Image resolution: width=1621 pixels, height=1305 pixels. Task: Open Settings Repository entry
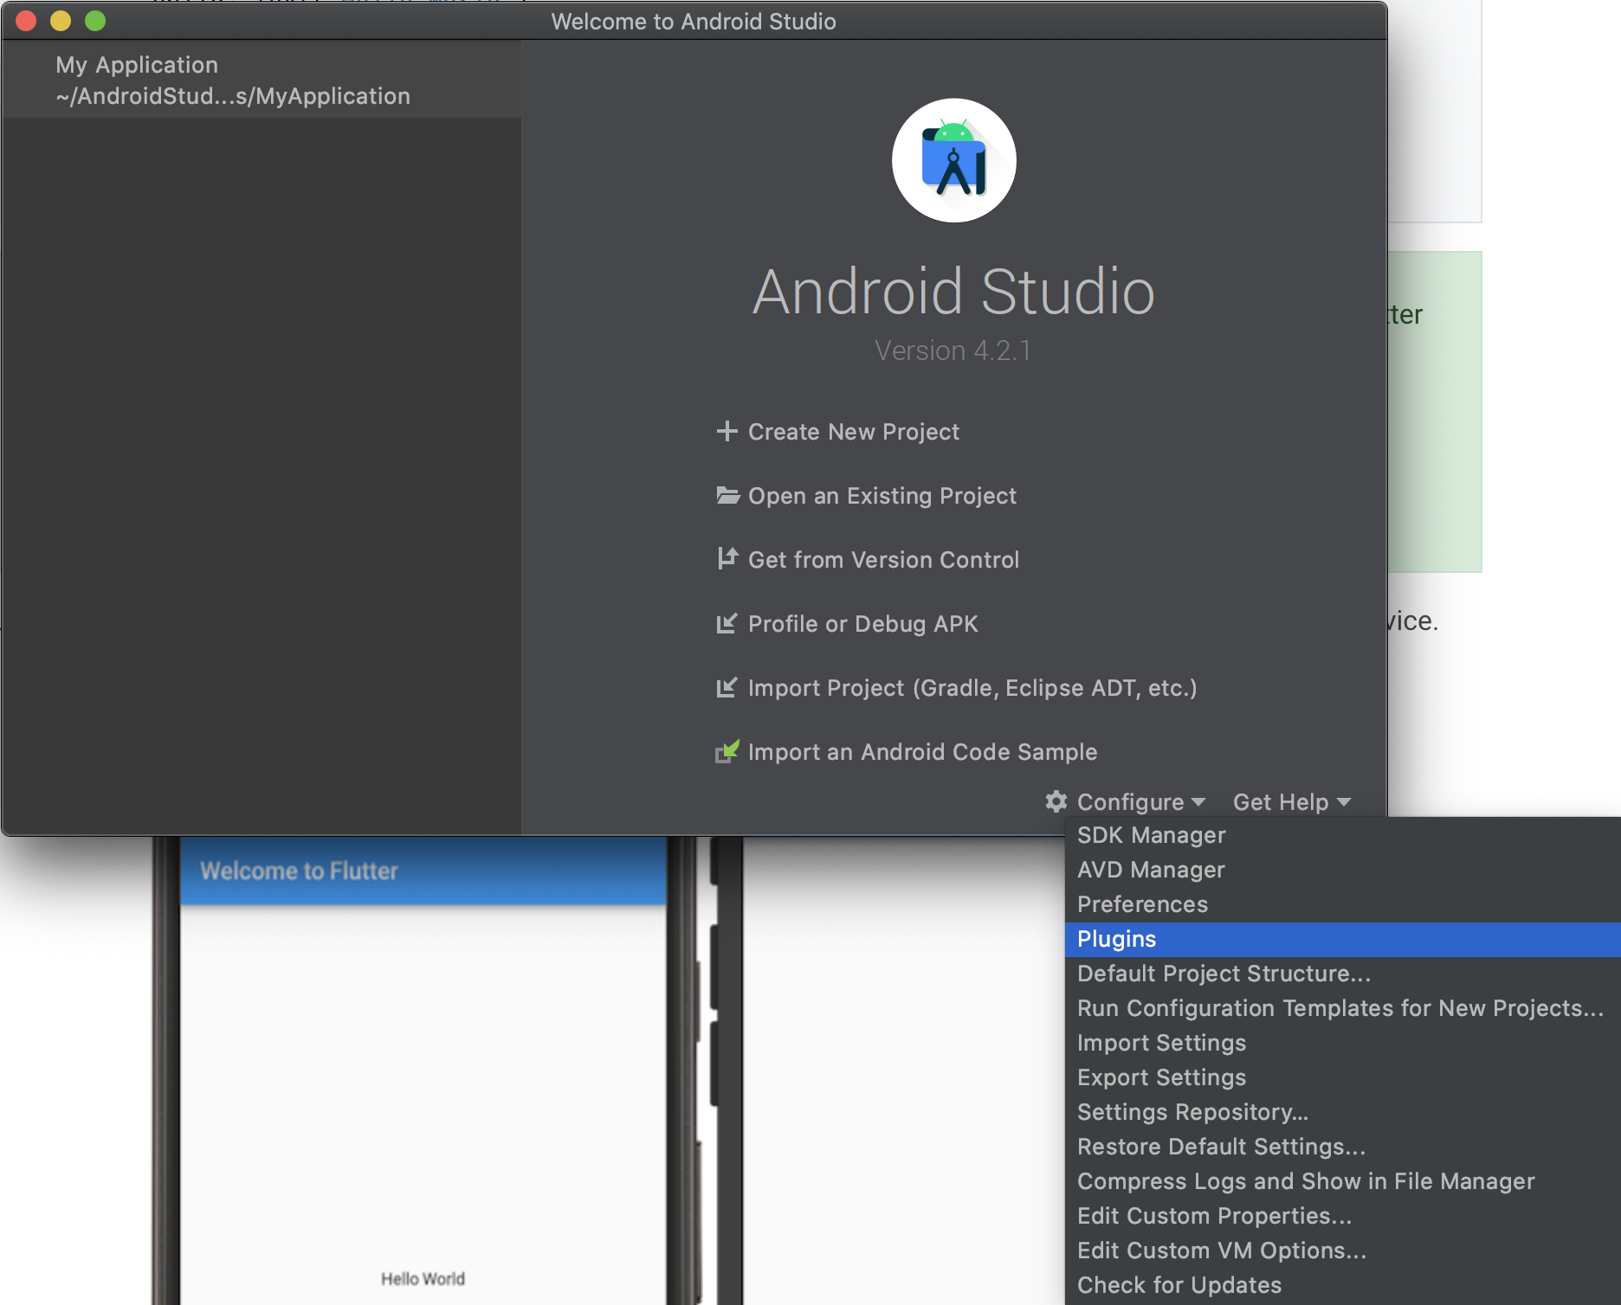1342,1112
